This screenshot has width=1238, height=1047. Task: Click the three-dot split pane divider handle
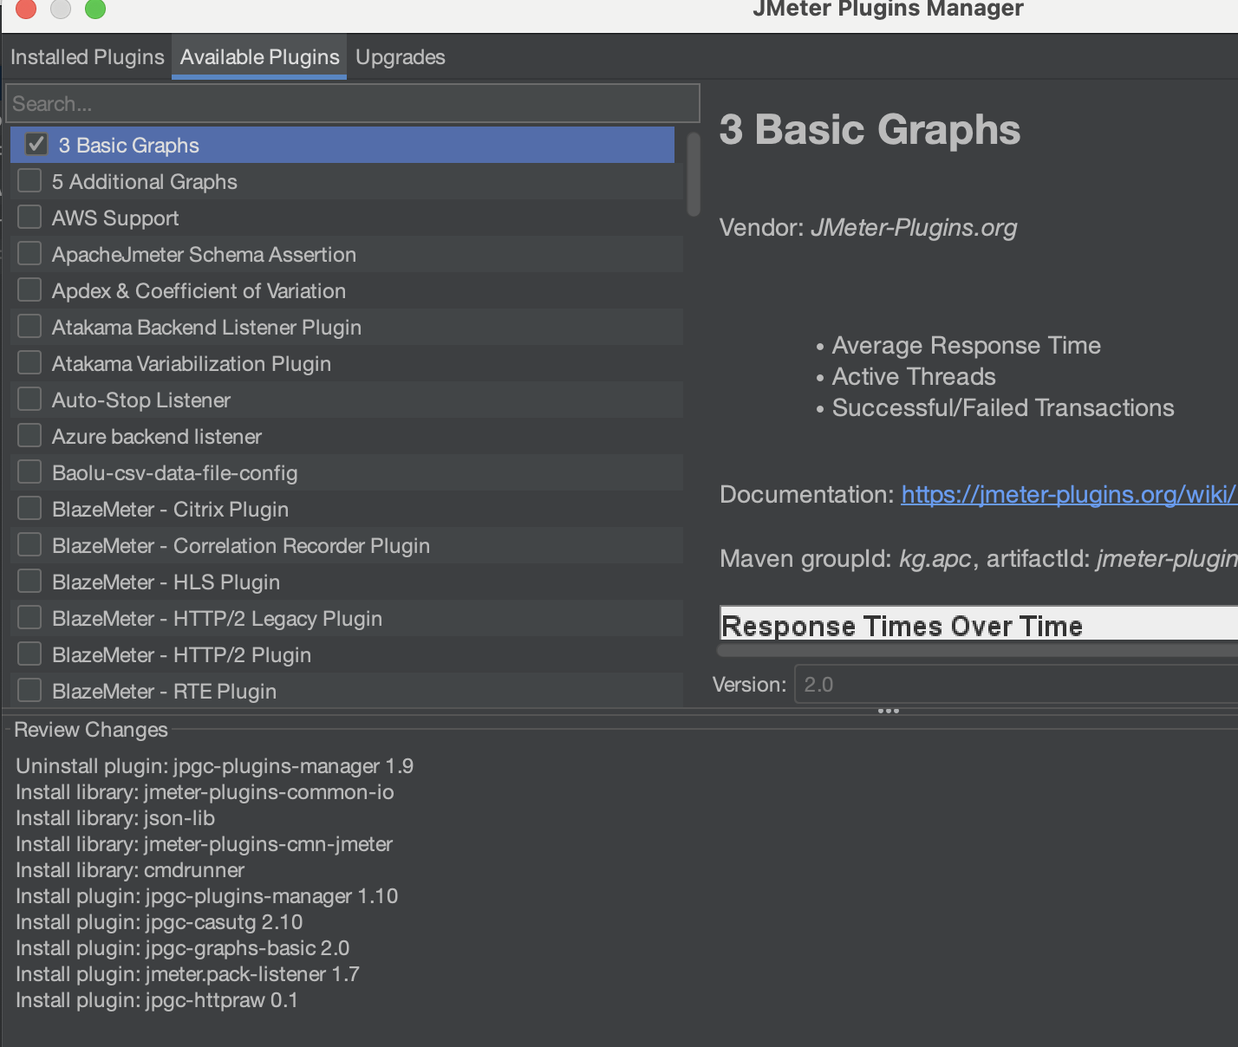click(889, 711)
